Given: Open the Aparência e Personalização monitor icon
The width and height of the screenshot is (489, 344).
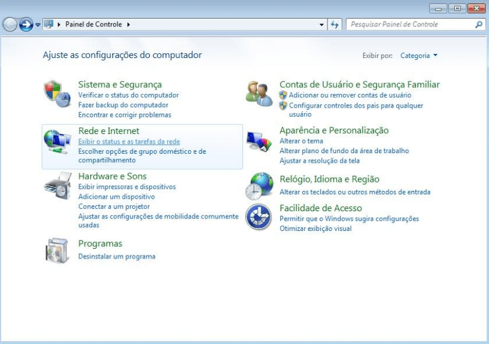Looking at the screenshot, I should tap(259, 141).
